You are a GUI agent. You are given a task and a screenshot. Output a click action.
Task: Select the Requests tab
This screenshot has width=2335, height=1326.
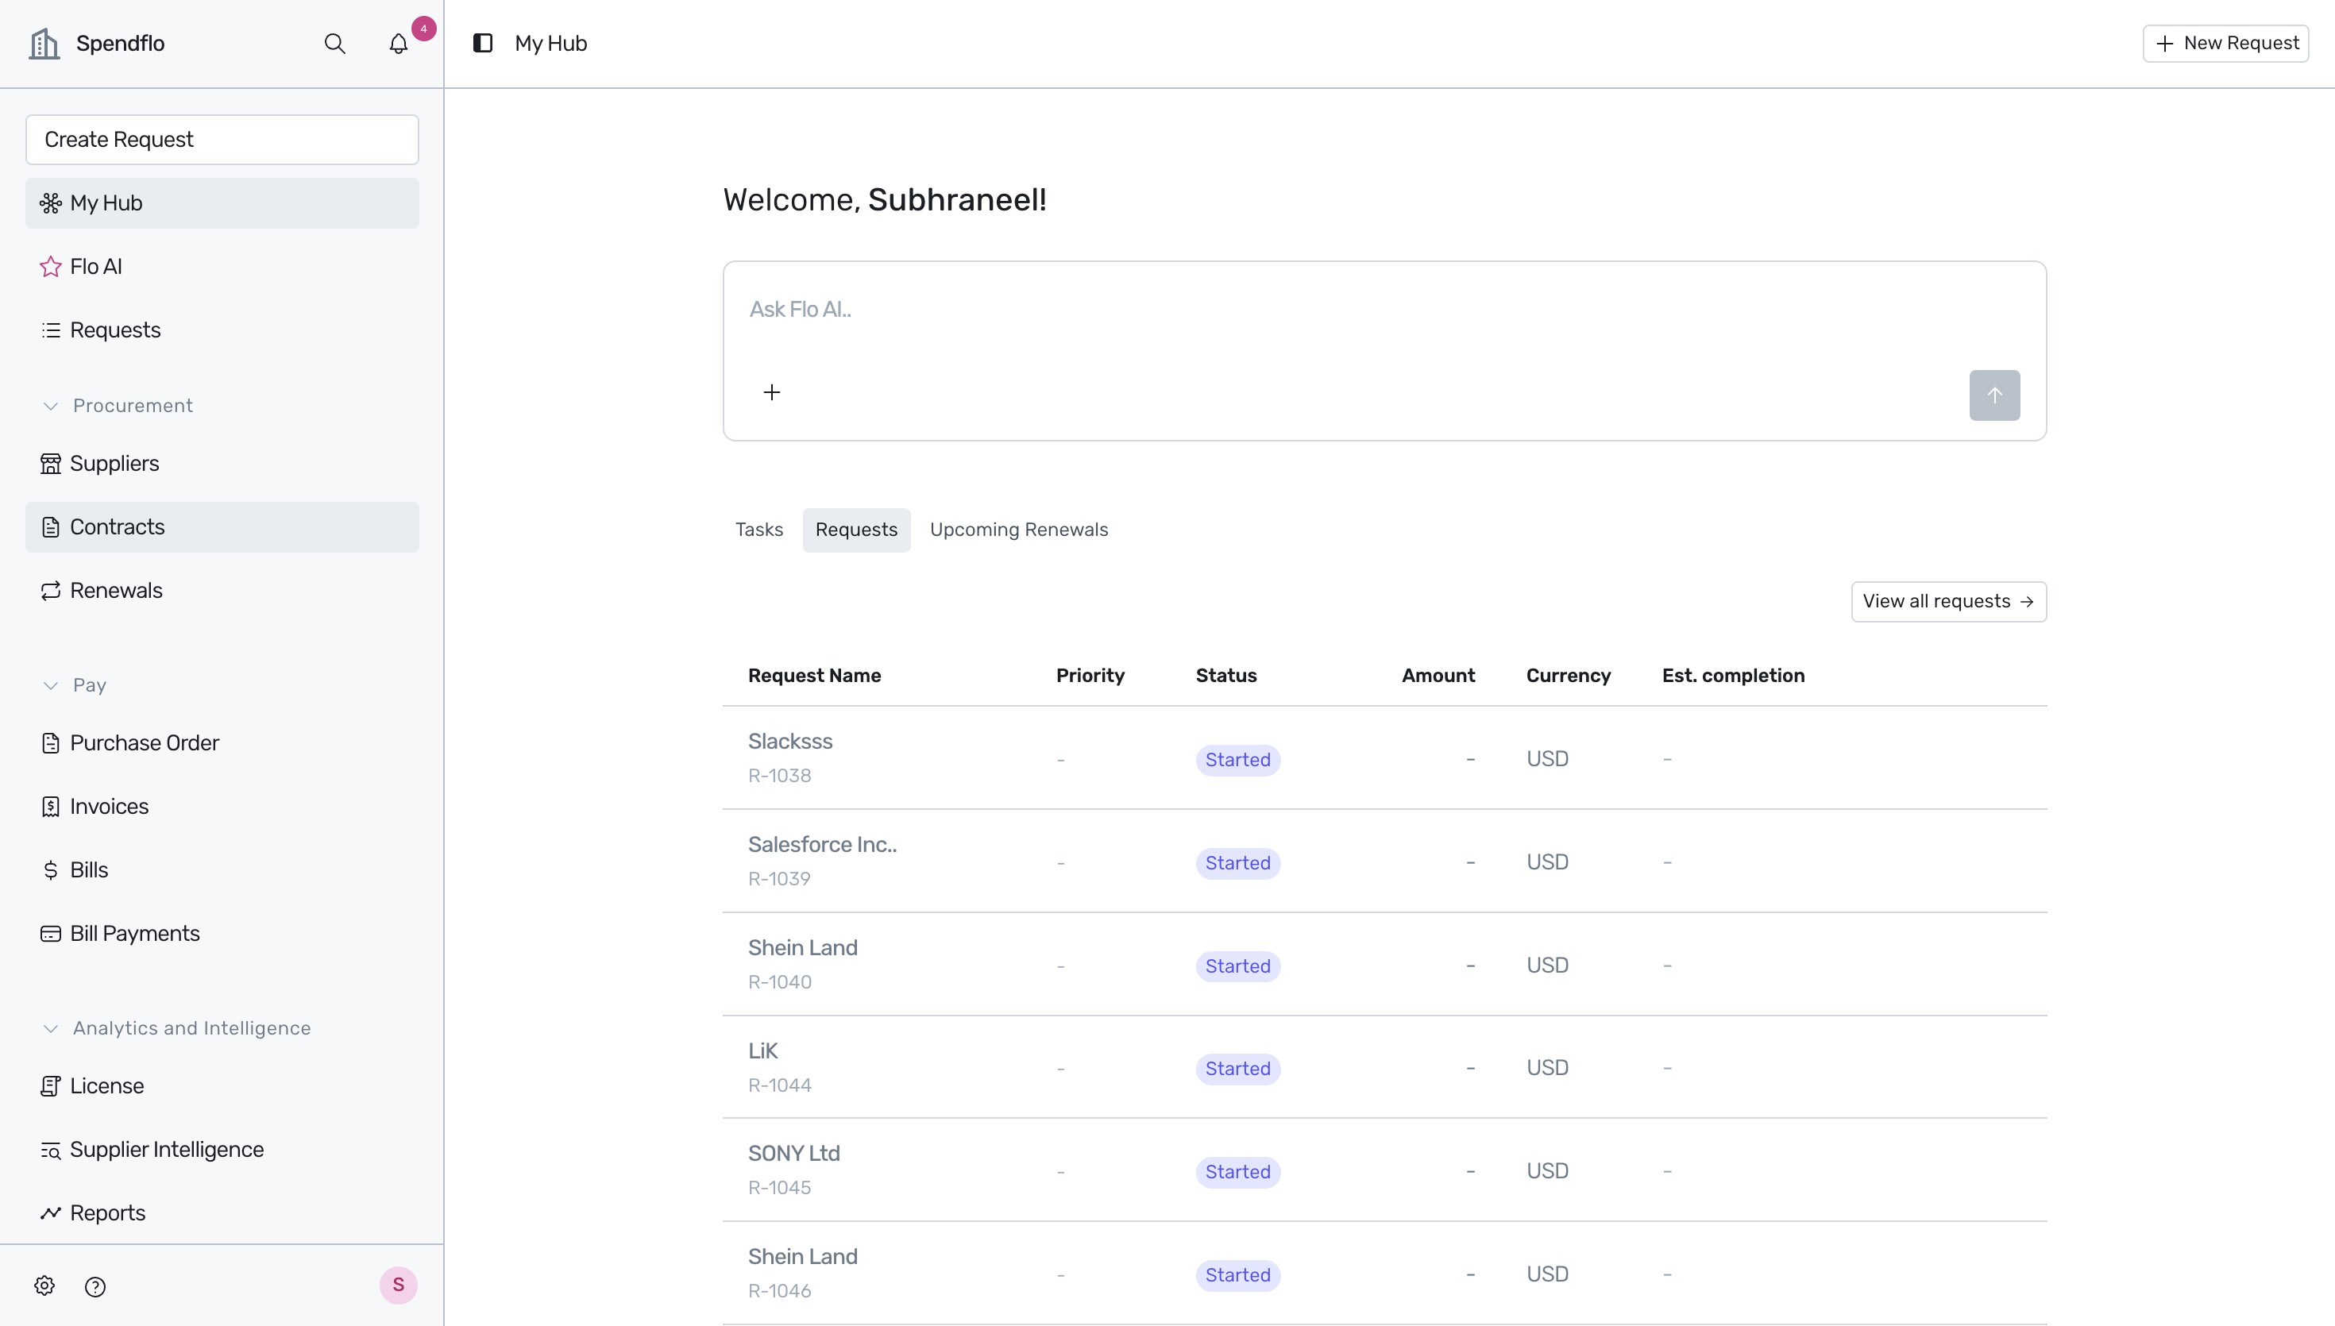click(x=856, y=530)
